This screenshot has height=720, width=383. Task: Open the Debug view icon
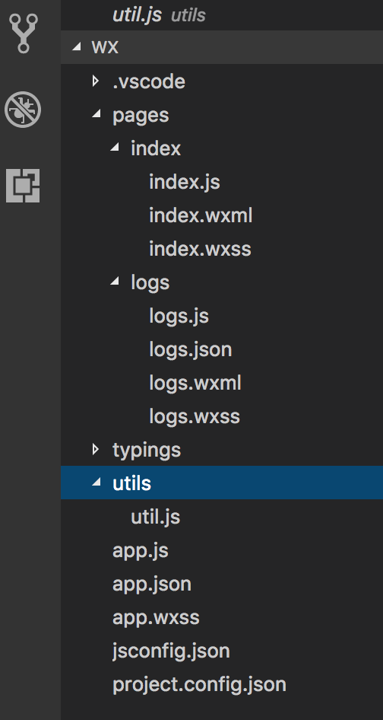23,110
